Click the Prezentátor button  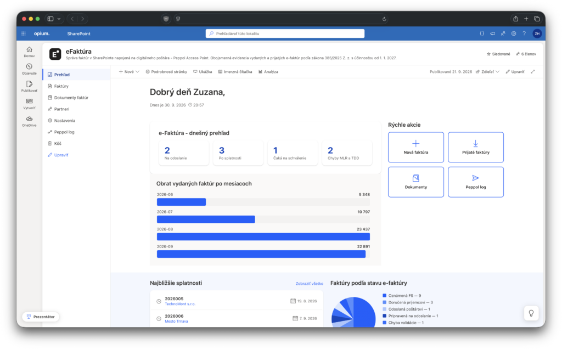pos(41,317)
